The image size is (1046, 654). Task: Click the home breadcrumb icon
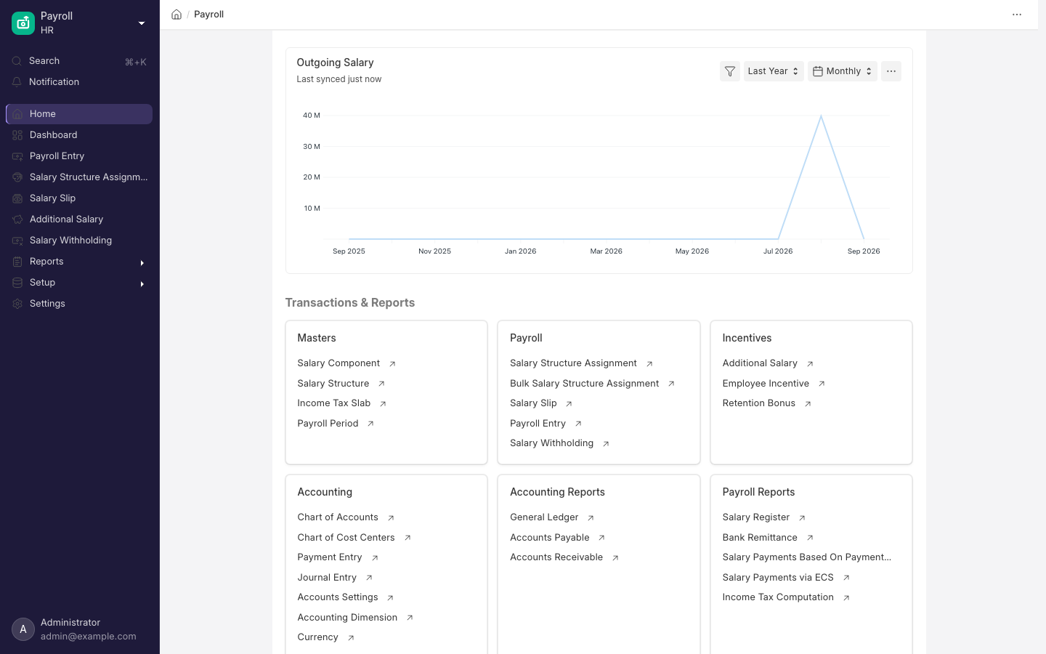pyautogui.click(x=177, y=15)
